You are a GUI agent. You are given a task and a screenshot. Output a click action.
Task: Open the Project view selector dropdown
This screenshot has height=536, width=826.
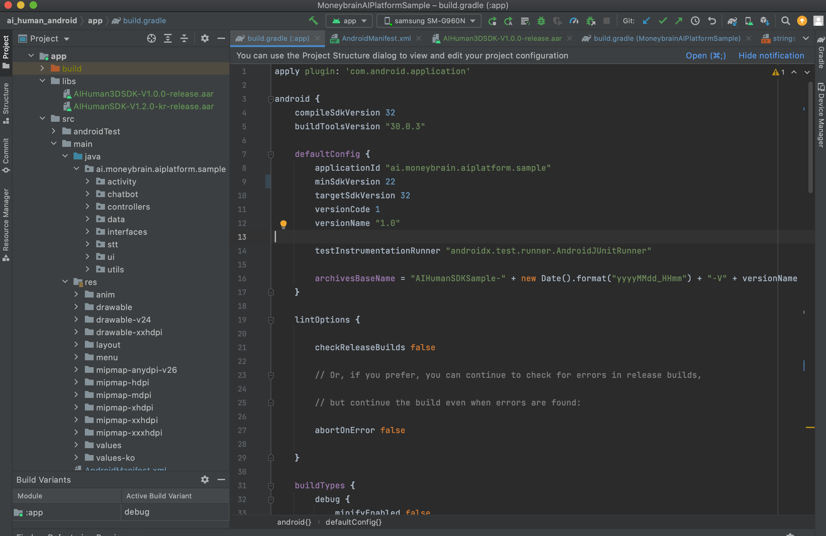point(44,39)
